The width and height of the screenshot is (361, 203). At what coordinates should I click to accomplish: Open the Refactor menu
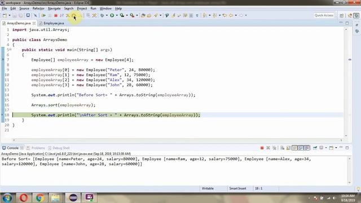[x=38, y=8]
